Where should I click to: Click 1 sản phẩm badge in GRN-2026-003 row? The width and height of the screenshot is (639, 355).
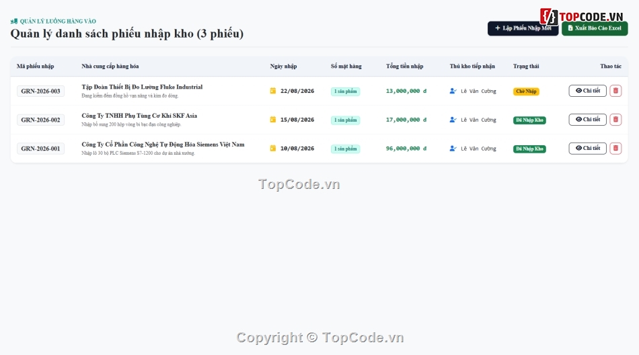point(345,91)
